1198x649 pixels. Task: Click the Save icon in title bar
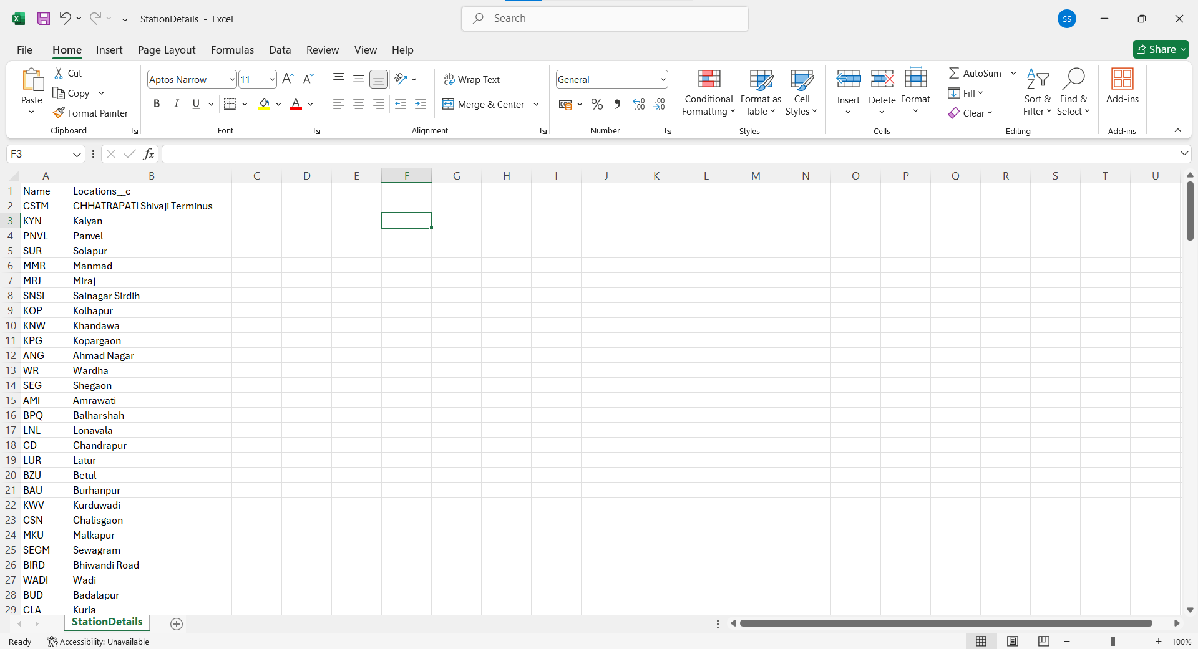(x=44, y=19)
